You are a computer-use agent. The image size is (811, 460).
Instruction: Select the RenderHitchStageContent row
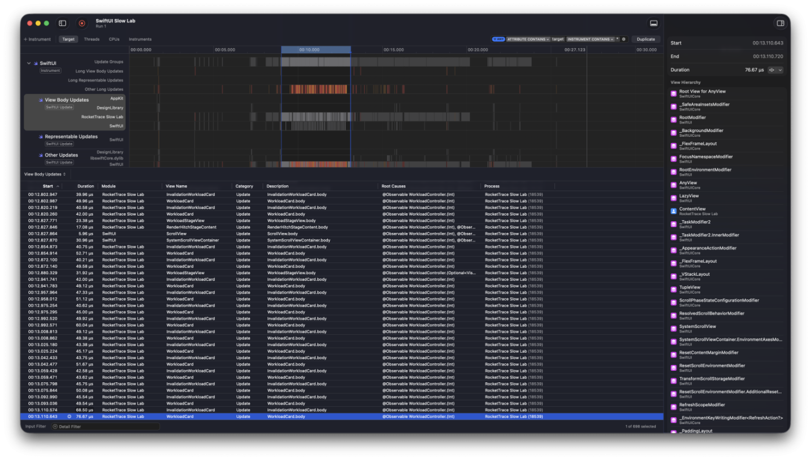[342, 227]
